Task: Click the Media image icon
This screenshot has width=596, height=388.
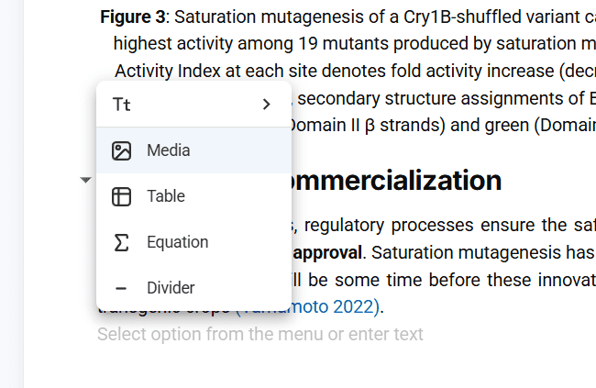Action: pyautogui.click(x=121, y=150)
